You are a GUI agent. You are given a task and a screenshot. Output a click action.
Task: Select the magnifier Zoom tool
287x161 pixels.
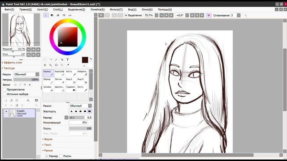[x=51, y=65]
